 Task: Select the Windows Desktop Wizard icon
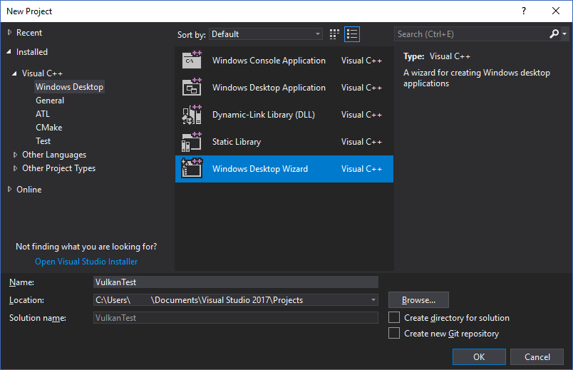tap(192, 169)
